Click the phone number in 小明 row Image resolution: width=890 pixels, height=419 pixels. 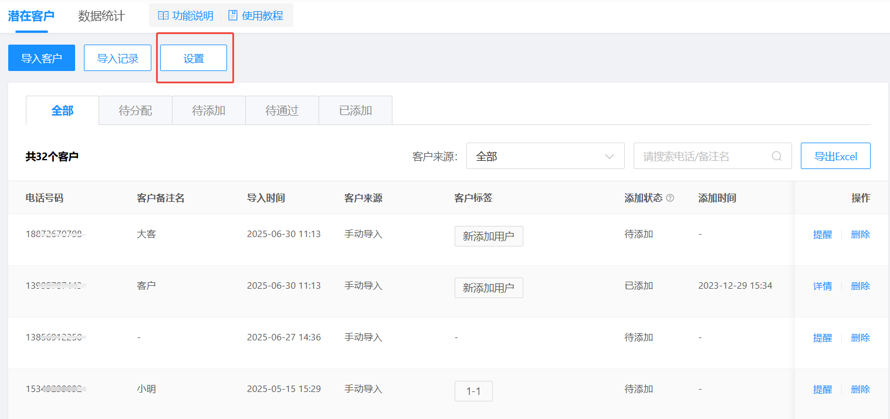pyautogui.click(x=56, y=389)
